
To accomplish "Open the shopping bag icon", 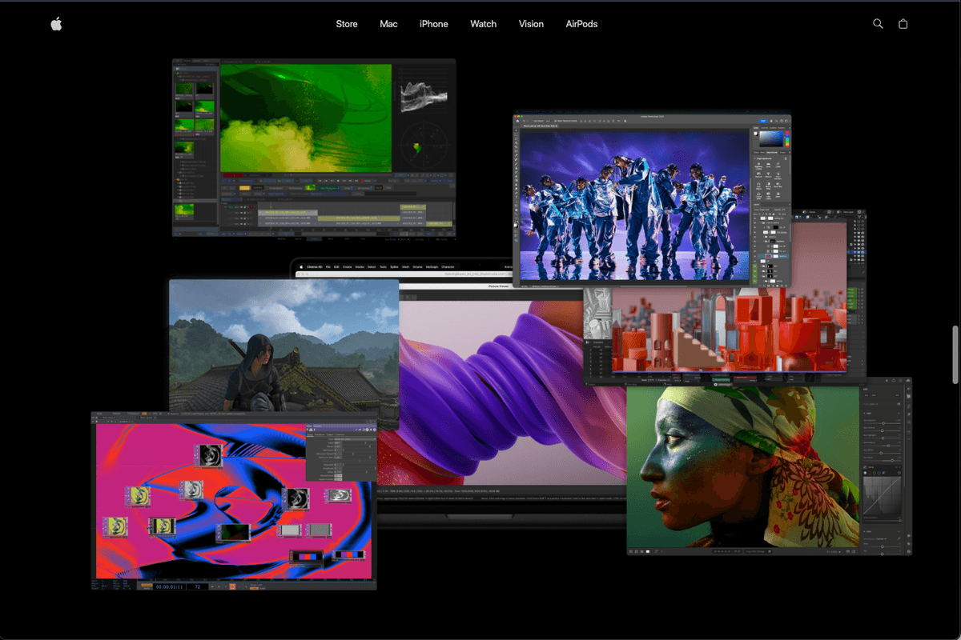I will click(x=903, y=24).
